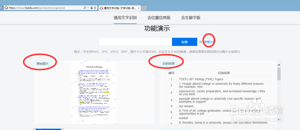Viewport: 300px width, 130px height.
Task: Click the refresh page icon
Action: pos(95,8)
